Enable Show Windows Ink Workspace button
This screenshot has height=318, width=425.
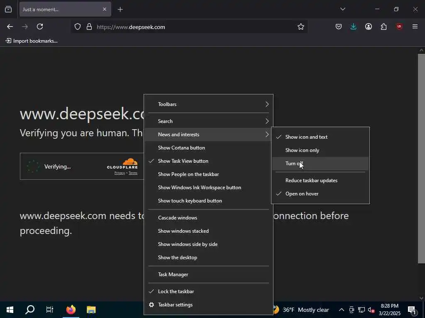(208, 188)
